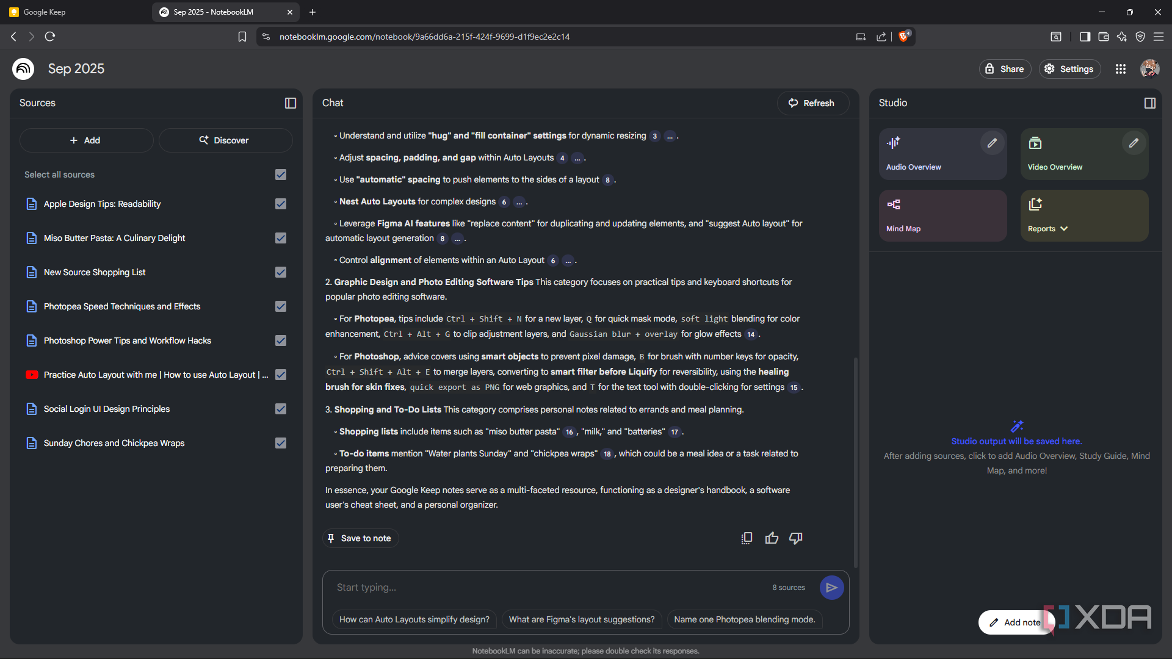Open the Mind Map card
The width and height of the screenshot is (1172, 659).
[942, 216]
